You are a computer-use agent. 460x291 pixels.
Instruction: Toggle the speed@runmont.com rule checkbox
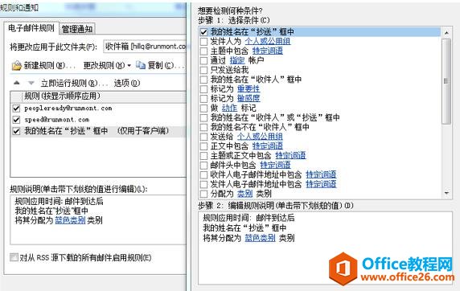[16, 120]
